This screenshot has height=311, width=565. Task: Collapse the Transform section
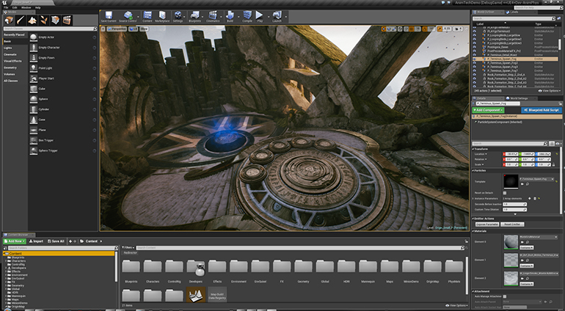(x=473, y=149)
